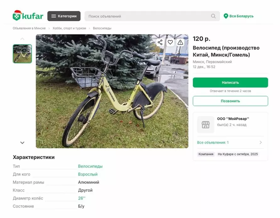Open Все объявления: 1 link
This screenshot has width=280, height=218.
tap(213, 143)
